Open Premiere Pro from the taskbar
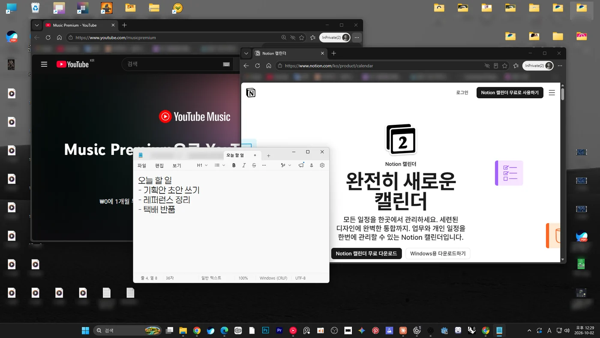 point(279,330)
